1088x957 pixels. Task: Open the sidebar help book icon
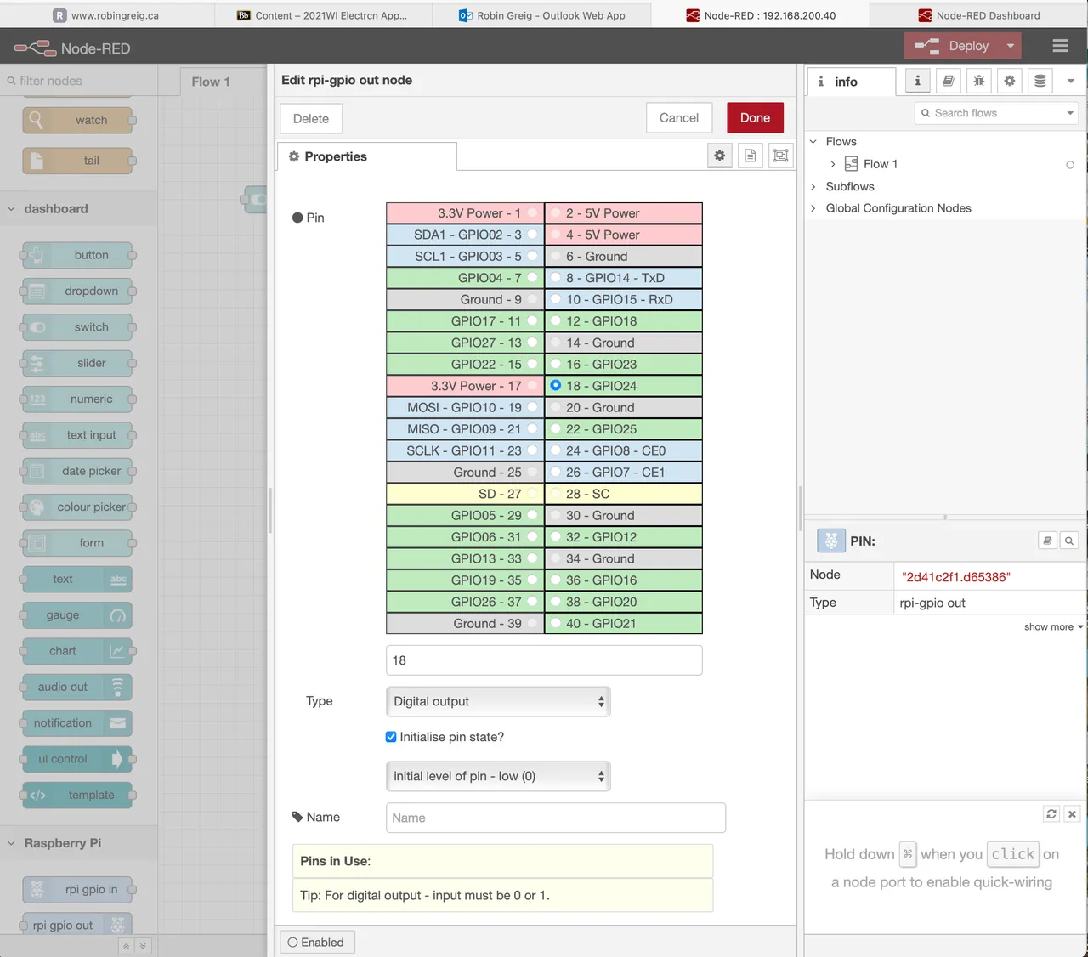948,81
